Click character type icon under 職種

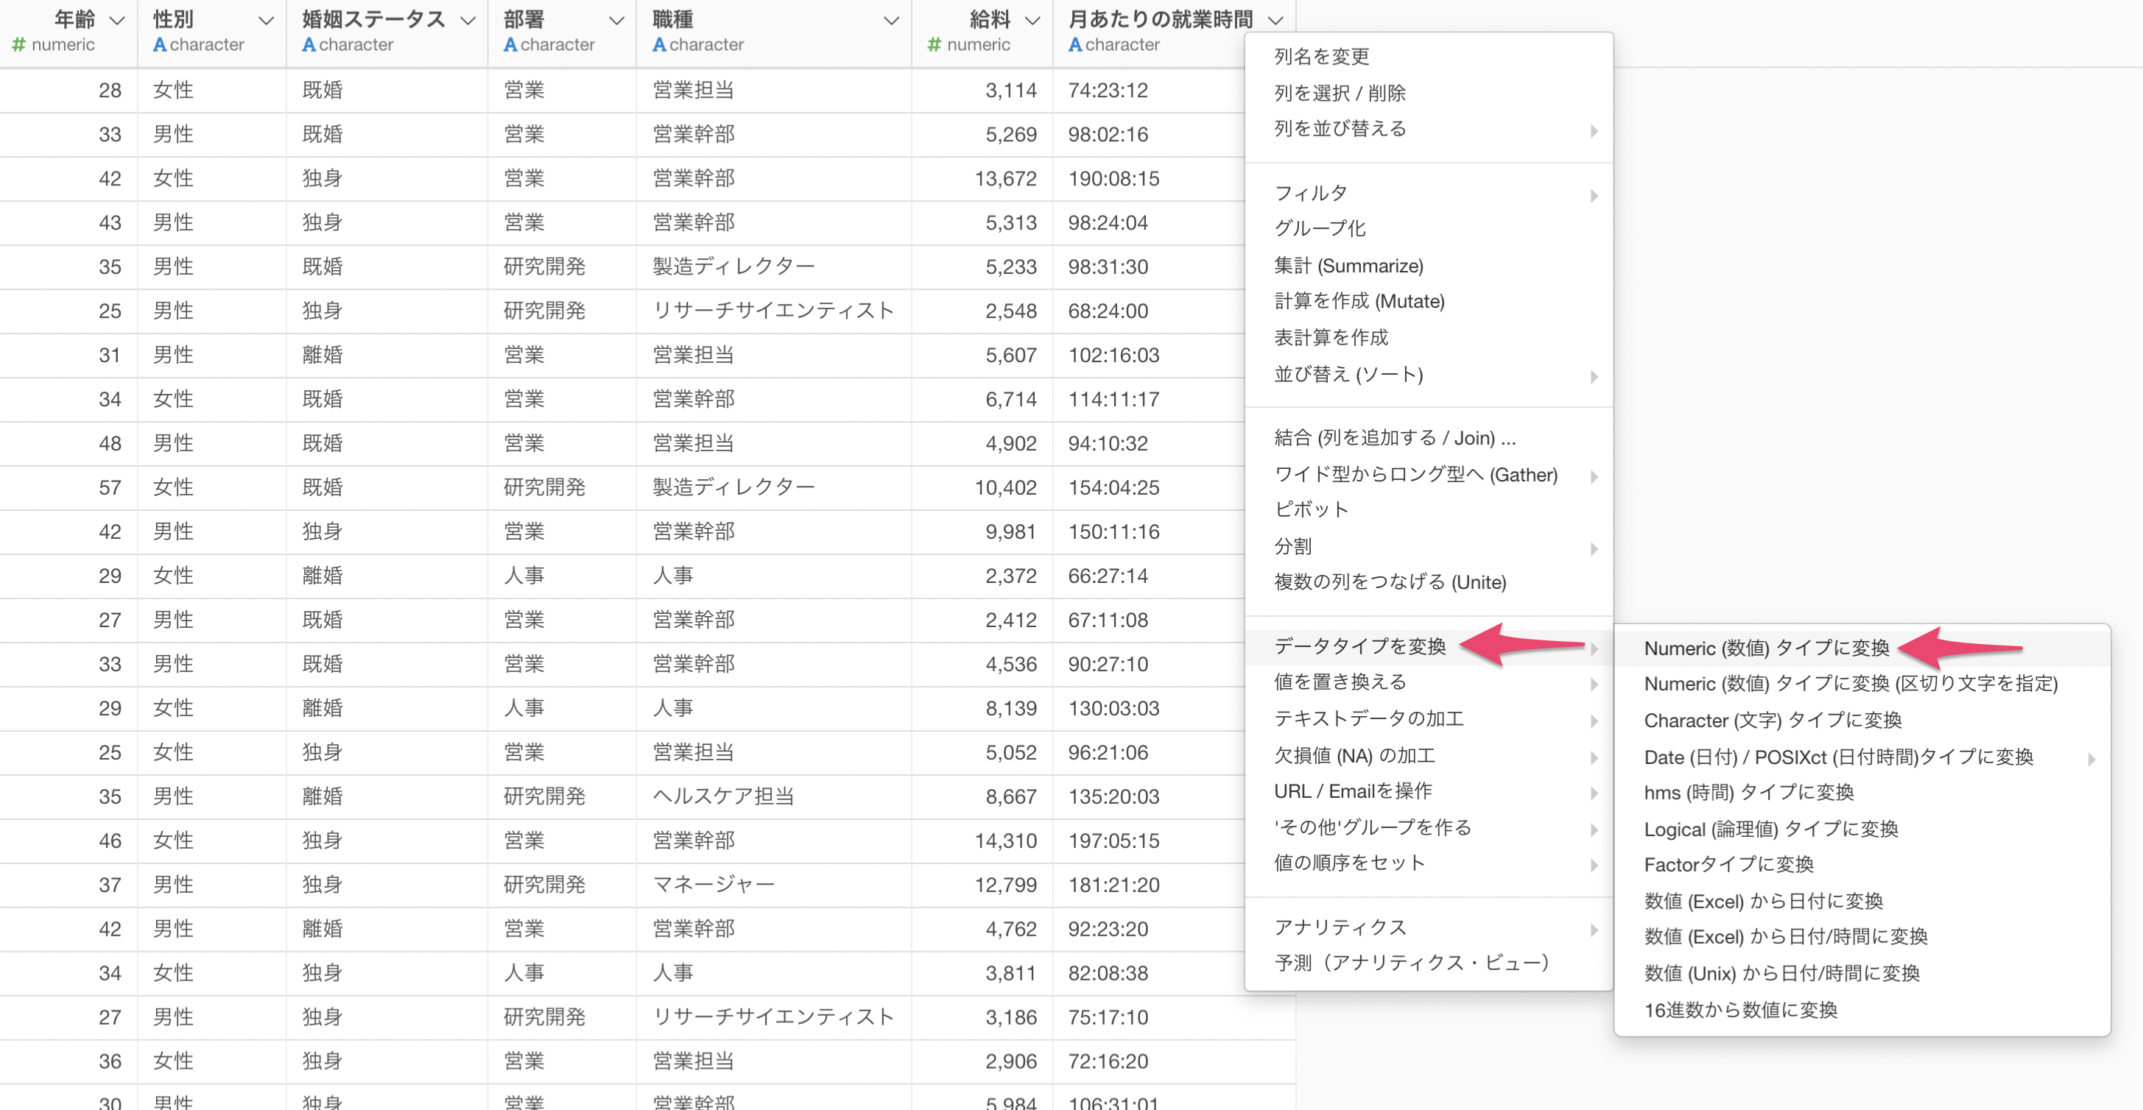[x=659, y=45]
